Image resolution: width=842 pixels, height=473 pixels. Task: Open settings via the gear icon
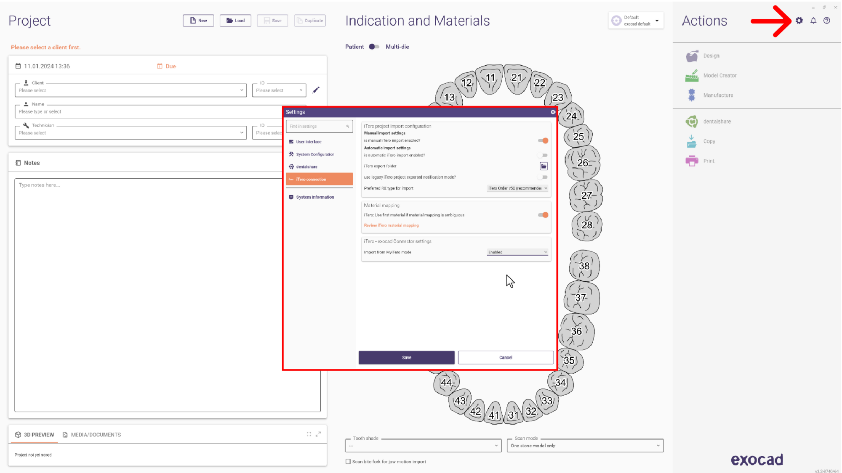799,21
